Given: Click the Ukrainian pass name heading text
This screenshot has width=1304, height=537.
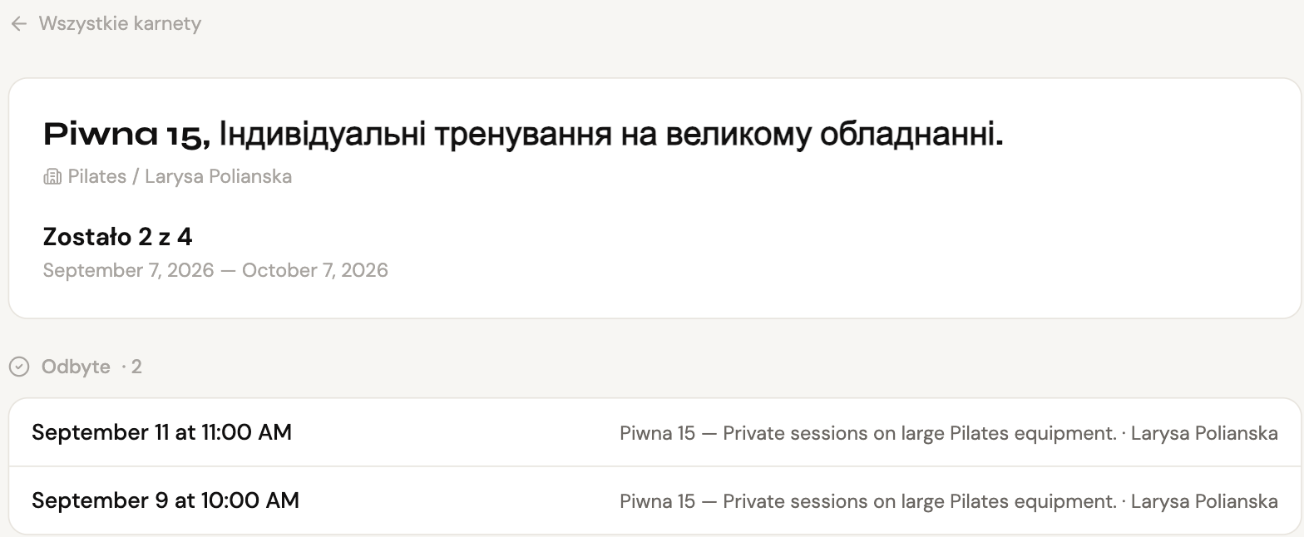Looking at the screenshot, I should point(612,135).
